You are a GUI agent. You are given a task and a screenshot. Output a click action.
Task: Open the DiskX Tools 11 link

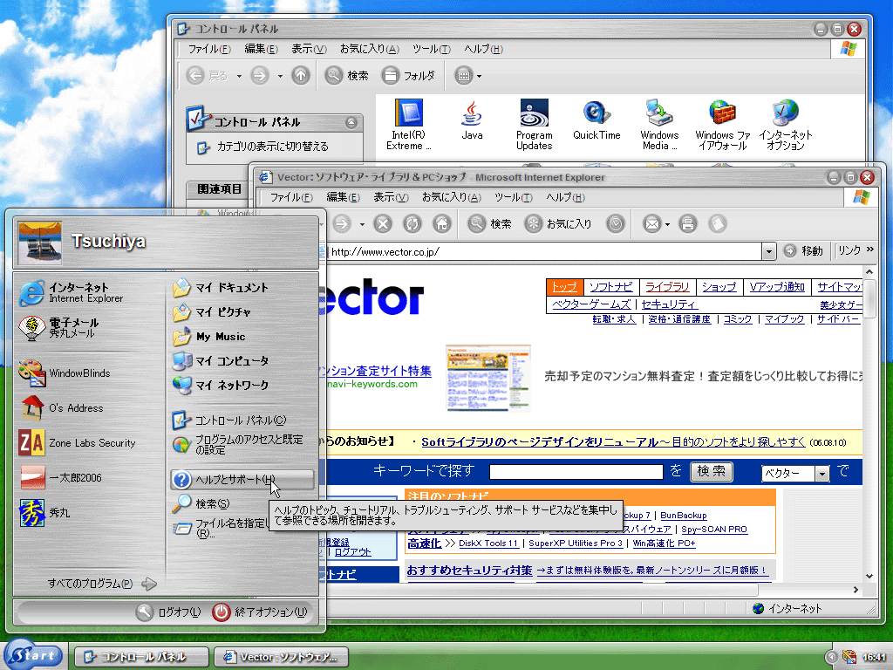(x=488, y=543)
